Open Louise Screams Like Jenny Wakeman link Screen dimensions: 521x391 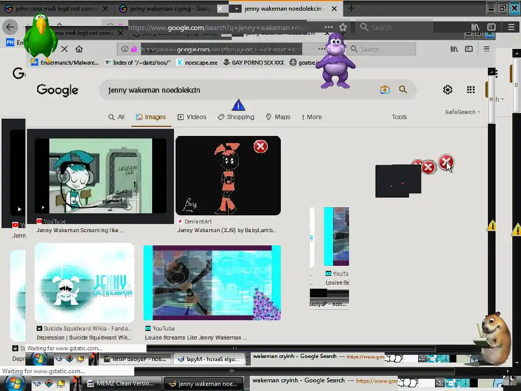click(x=196, y=338)
